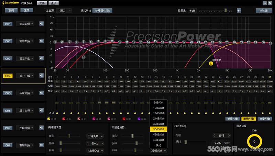Mute CH6 with its speaker icon
This screenshot has height=156, width=275.
[42, 110]
